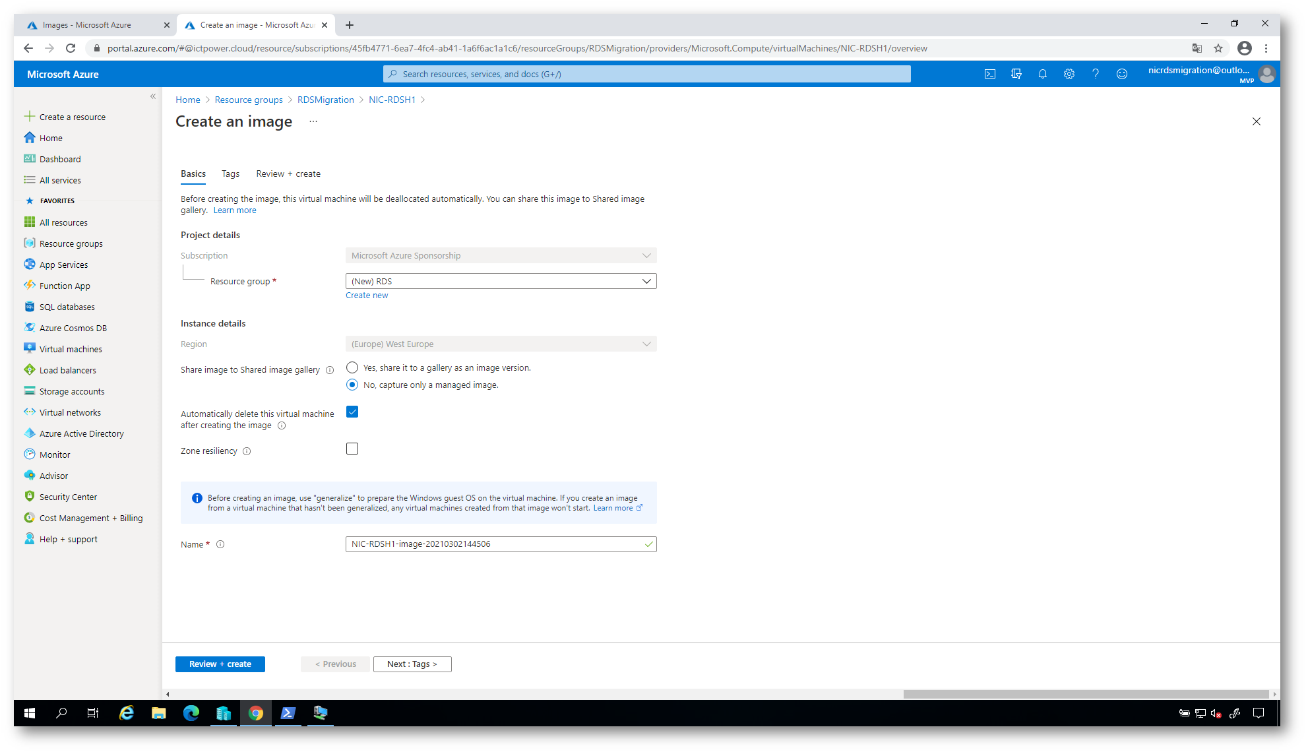This screenshot has height=754, width=1308.
Task: Click the Review + create button
Action: tap(220, 664)
